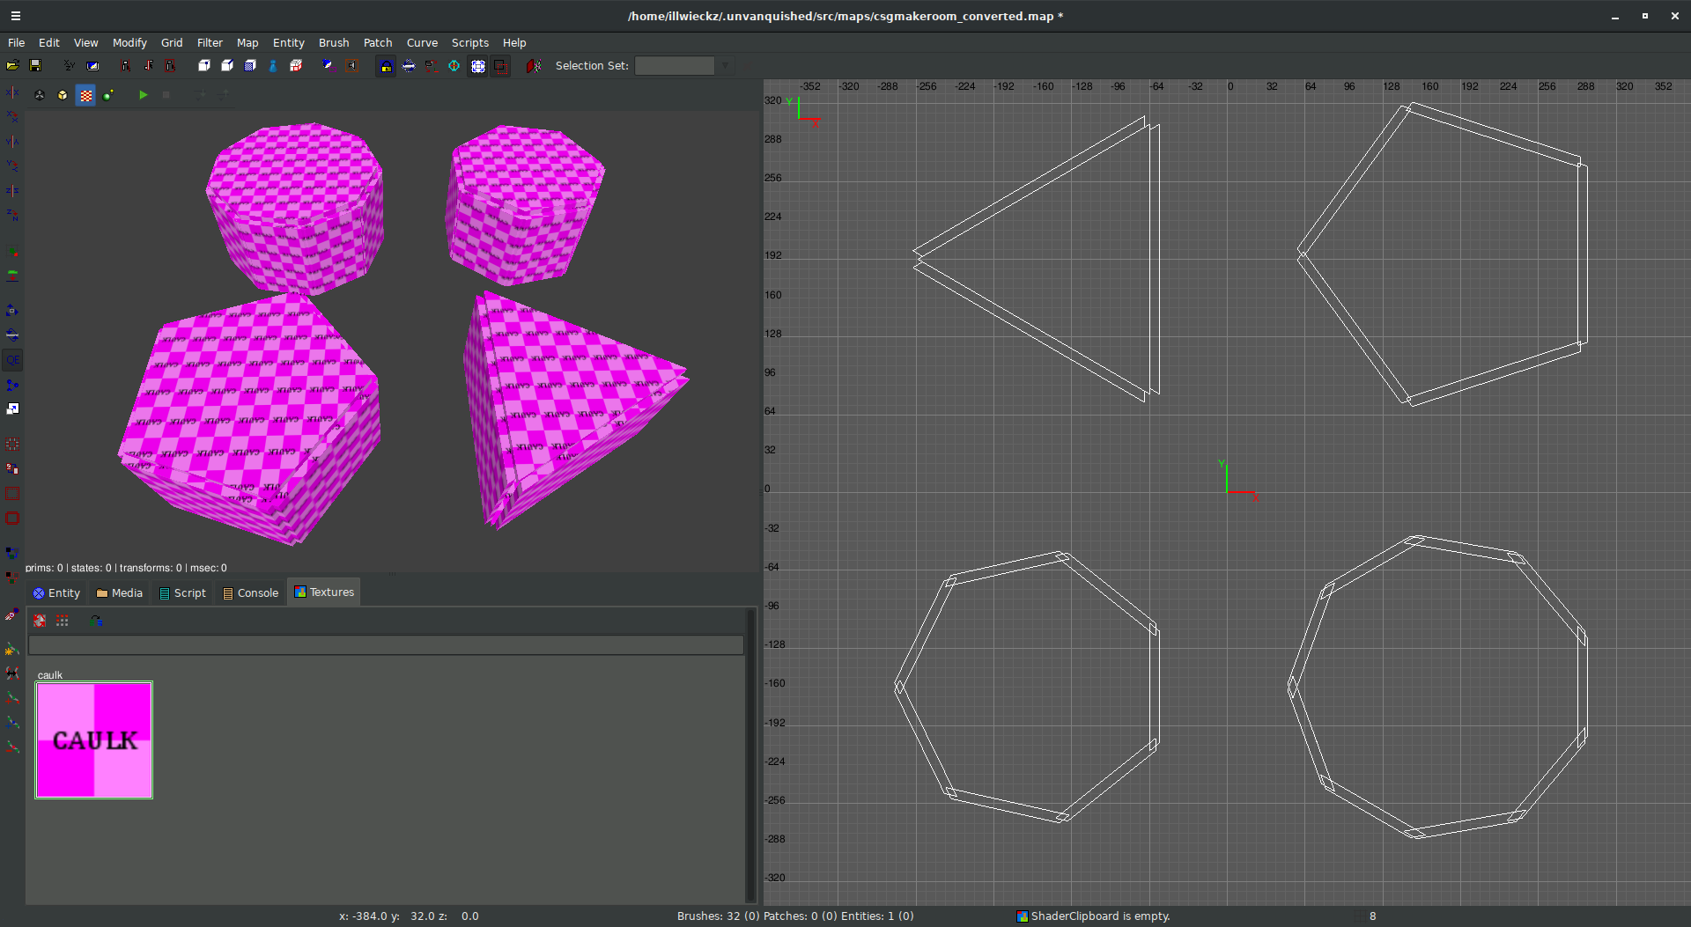Open the Selection Set dropdown

coord(724,66)
